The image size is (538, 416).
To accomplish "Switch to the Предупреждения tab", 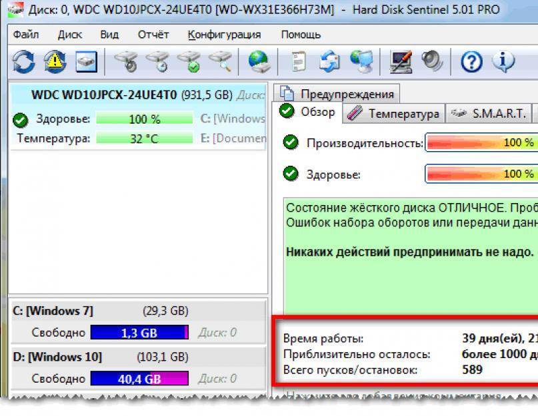I will pyautogui.click(x=337, y=94).
